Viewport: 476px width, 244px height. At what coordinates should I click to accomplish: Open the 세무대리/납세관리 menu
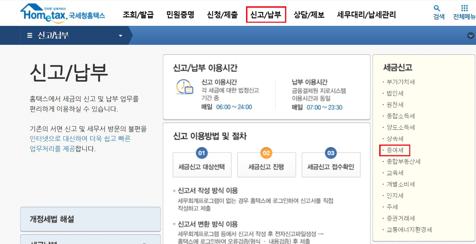[366, 15]
